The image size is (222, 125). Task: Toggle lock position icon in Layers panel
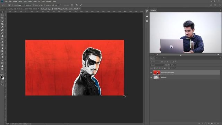[160, 68]
